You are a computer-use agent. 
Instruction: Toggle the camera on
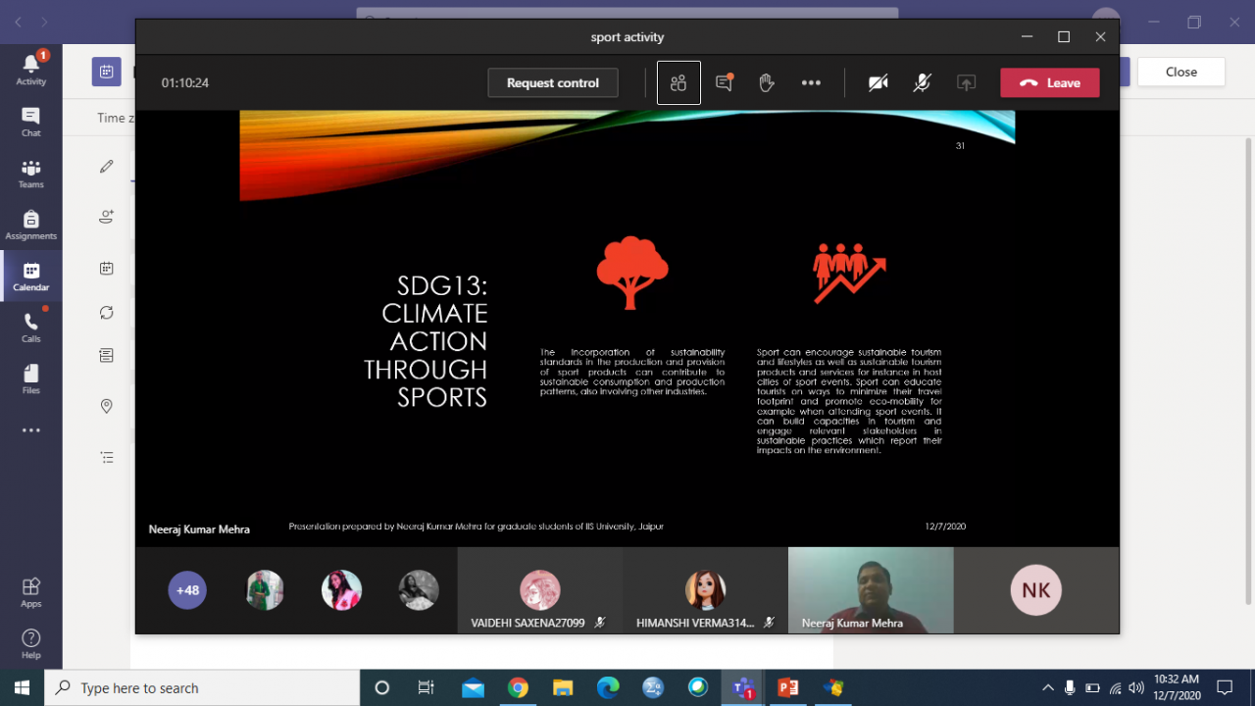click(878, 83)
